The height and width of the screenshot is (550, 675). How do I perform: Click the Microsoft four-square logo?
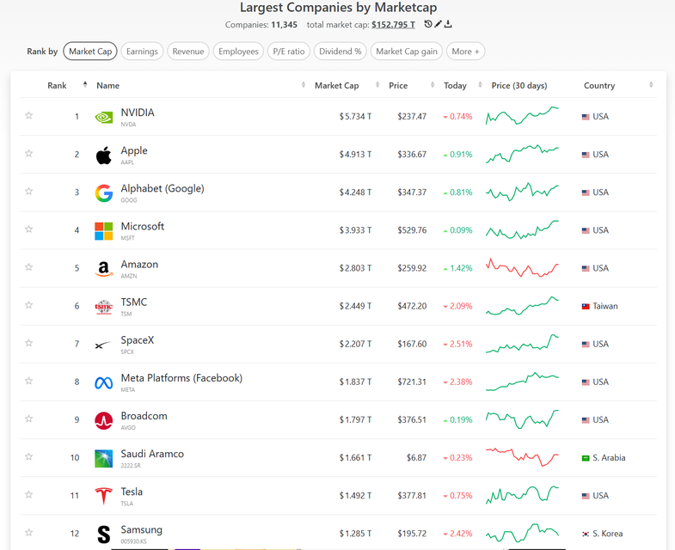[104, 231]
